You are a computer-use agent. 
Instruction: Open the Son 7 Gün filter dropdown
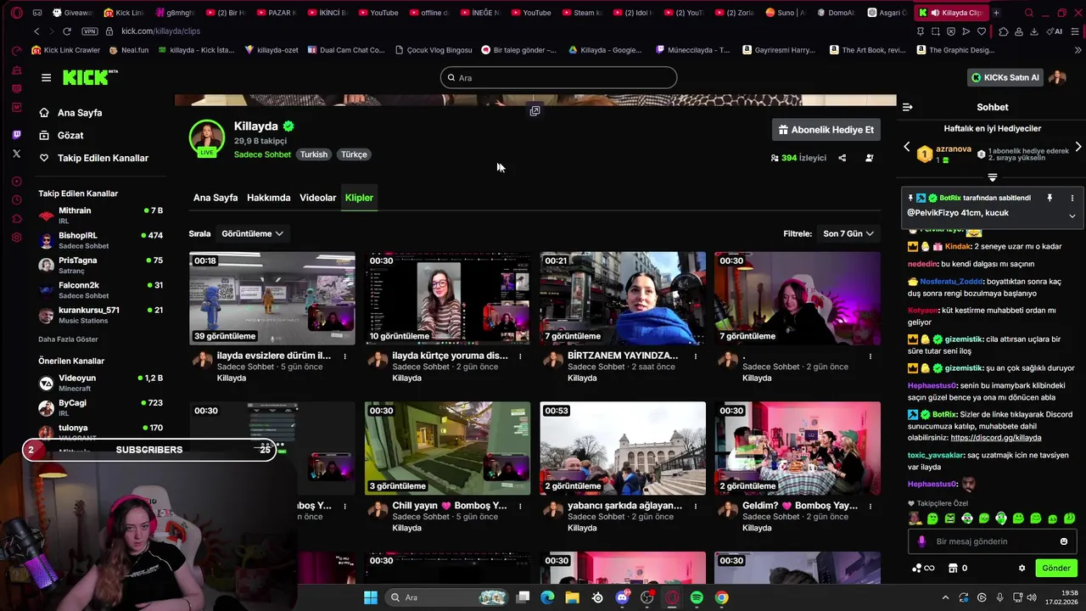(x=848, y=233)
